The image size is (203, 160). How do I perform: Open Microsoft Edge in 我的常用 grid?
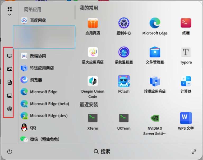click(155, 26)
